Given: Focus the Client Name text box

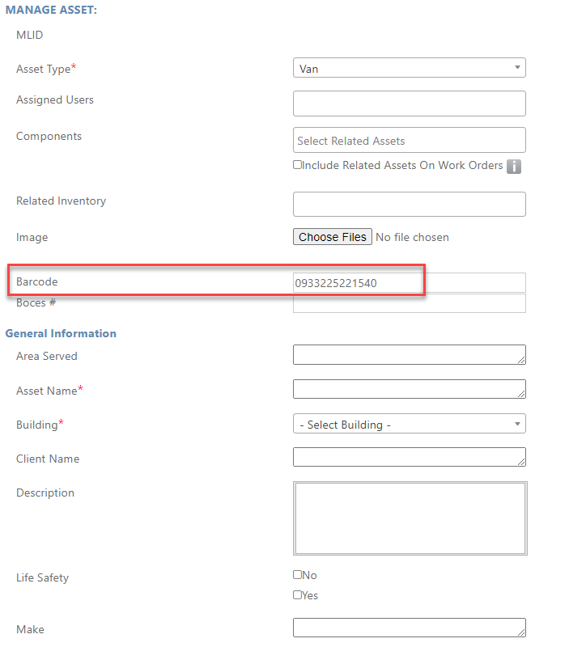Looking at the screenshot, I should pyautogui.click(x=410, y=457).
